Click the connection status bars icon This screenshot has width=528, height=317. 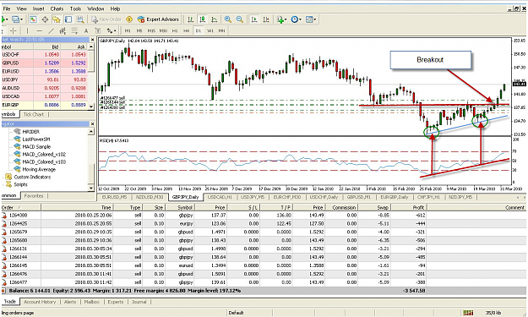pyautogui.click(x=468, y=313)
